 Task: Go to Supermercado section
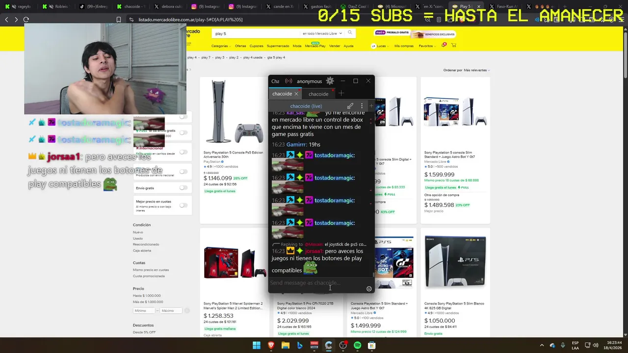[x=278, y=46]
